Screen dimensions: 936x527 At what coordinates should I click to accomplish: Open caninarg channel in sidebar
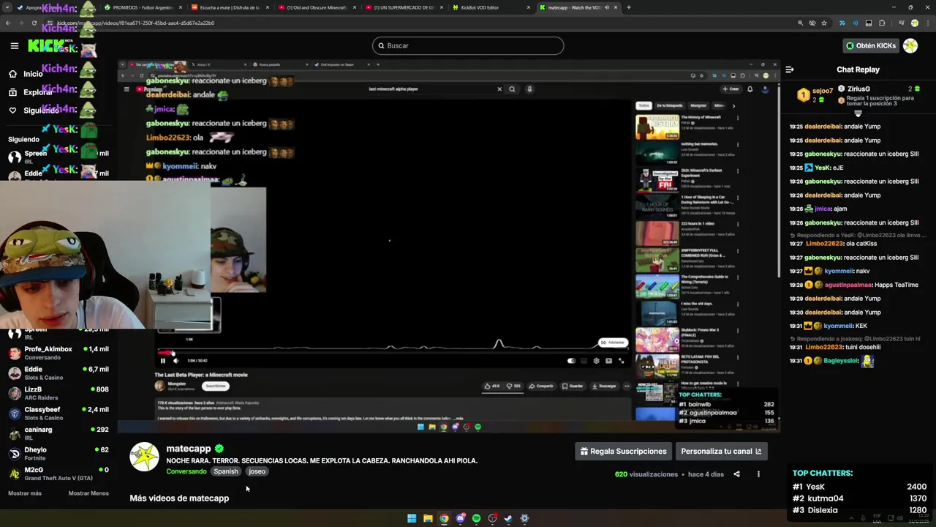(57, 433)
